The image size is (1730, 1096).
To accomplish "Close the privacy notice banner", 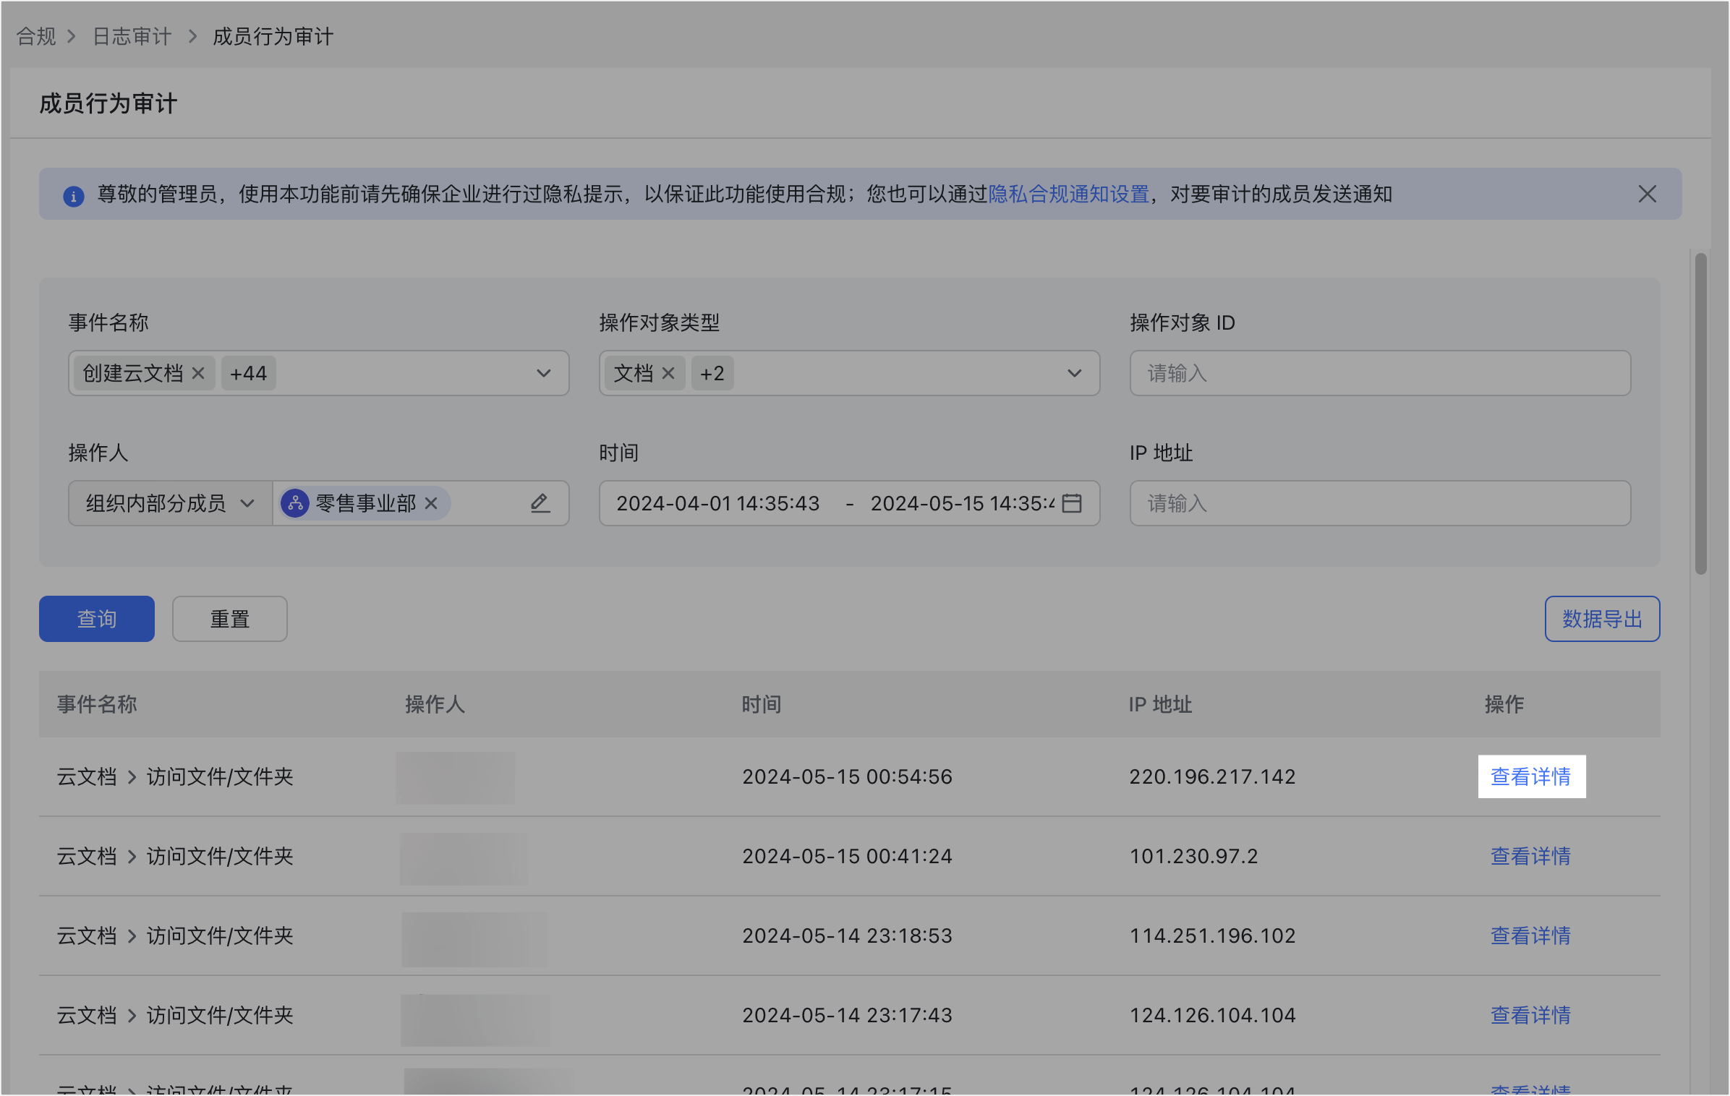I will [1647, 194].
